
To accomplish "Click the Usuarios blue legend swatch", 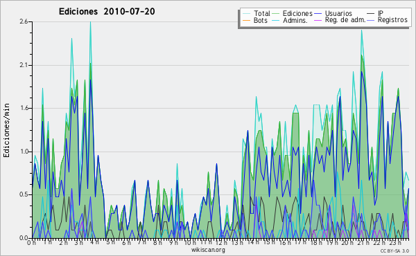I will pos(318,13).
